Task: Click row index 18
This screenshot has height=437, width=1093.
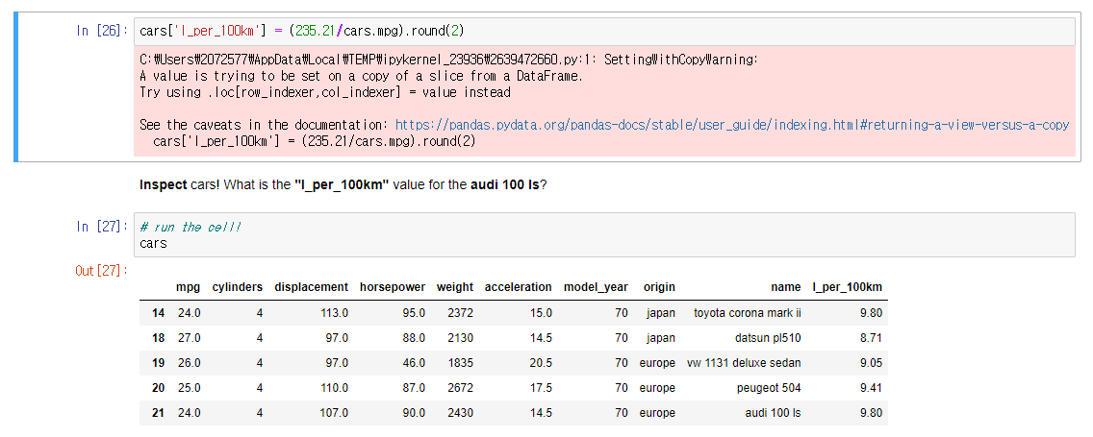Action: click(x=158, y=338)
